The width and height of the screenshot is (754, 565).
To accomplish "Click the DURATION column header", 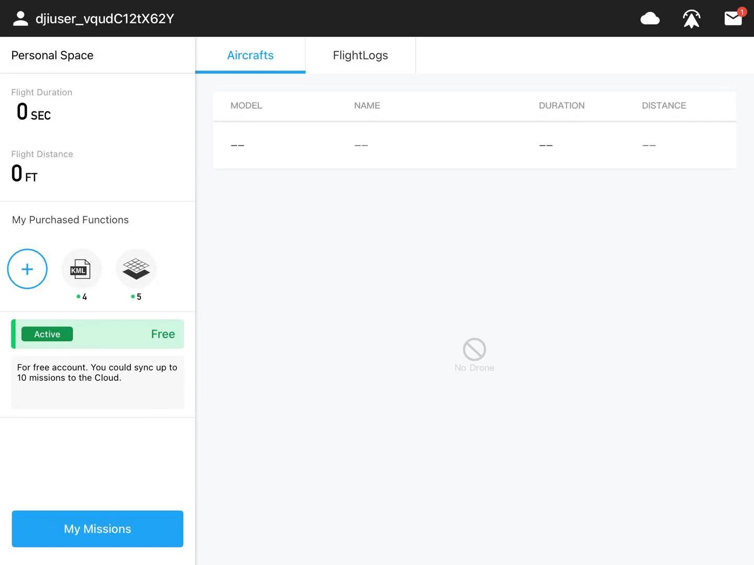I will coord(562,106).
